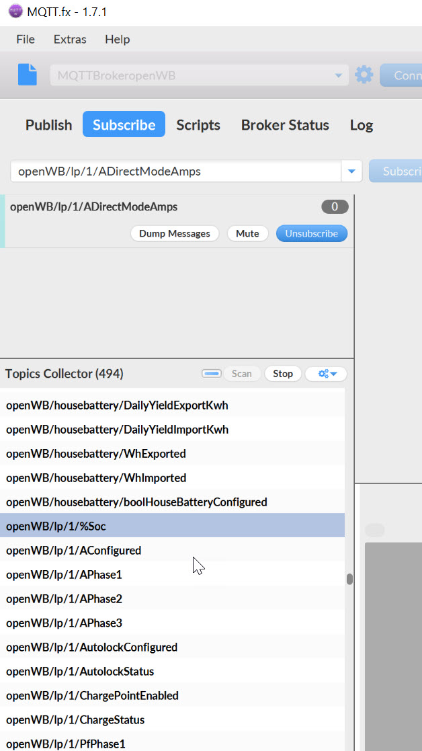Viewport: 422px width, 751px height.
Task: Switch to the Publish tab
Action: click(x=48, y=125)
